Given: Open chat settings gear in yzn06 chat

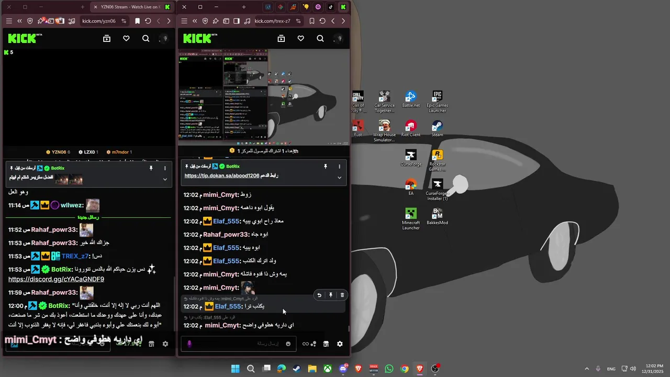Looking at the screenshot, I should click(x=165, y=343).
